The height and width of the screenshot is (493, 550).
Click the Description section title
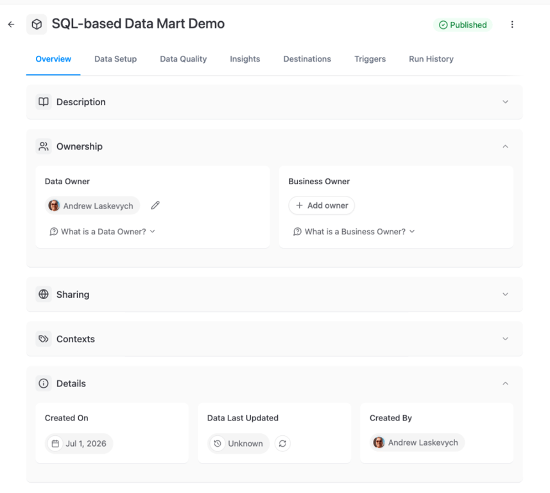tap(81, 102)
